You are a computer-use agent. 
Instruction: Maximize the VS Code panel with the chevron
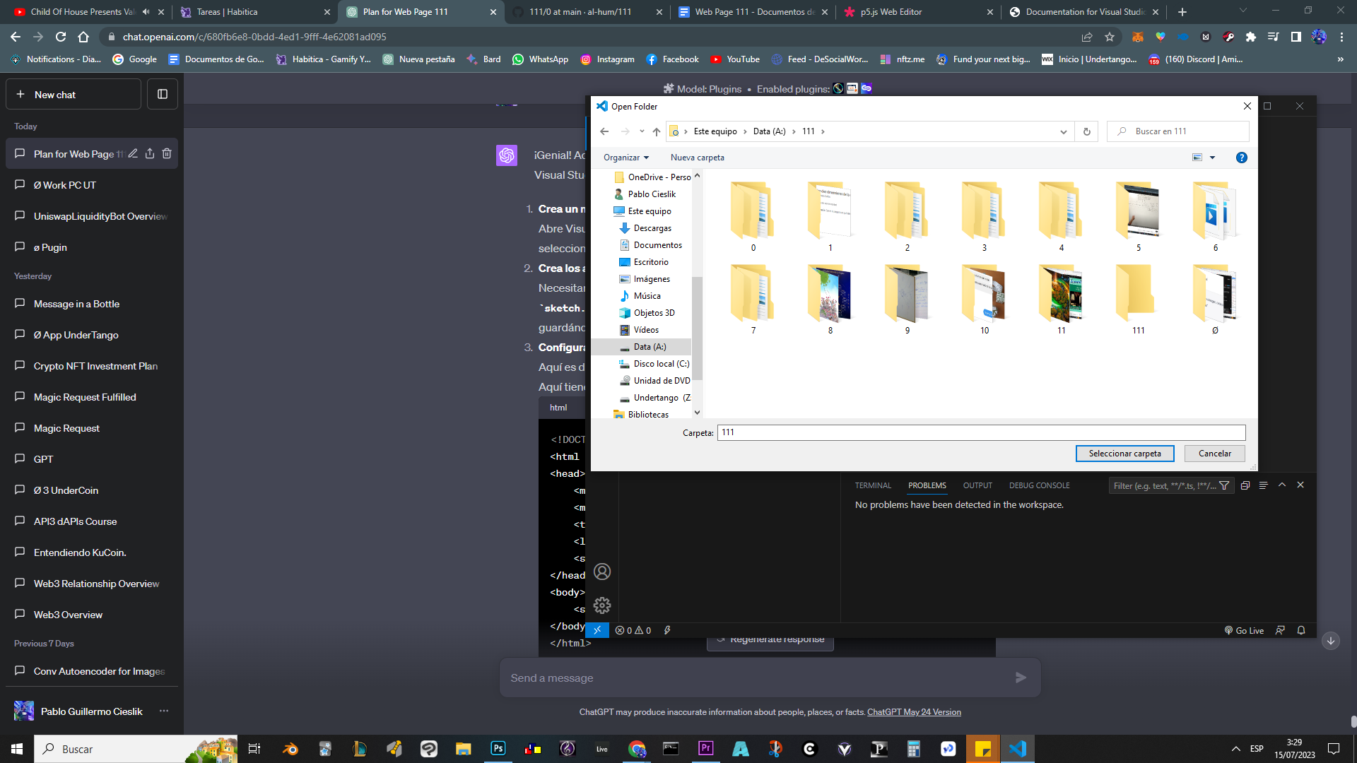1282,485
